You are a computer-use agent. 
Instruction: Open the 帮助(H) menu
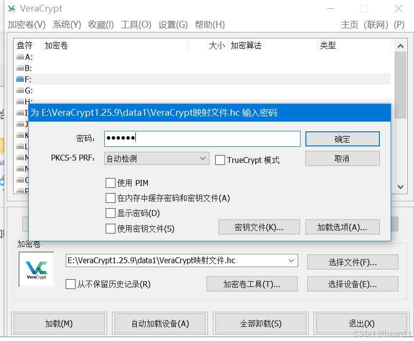[x=209, y=25]
